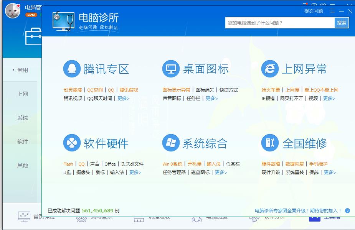The image size is (355, 230).
Task: Open the 摄像头 link
Action: (x=83, y=172)
